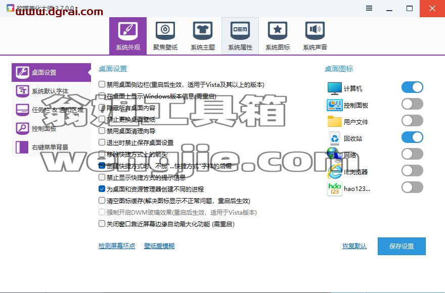This screenshot has height=293, width=445.
Task: Turn off 回收站 desktop icon switch
Action: coord(412,137)
